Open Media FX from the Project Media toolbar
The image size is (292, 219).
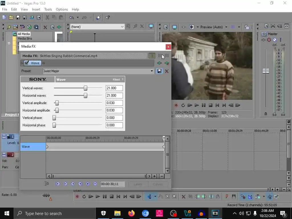tap(59, 27)
